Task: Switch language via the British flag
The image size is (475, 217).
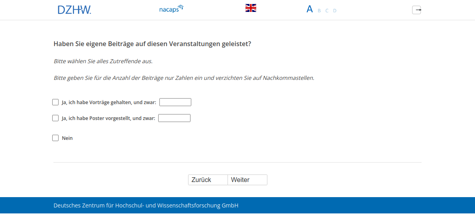Action: coord(251,8)
